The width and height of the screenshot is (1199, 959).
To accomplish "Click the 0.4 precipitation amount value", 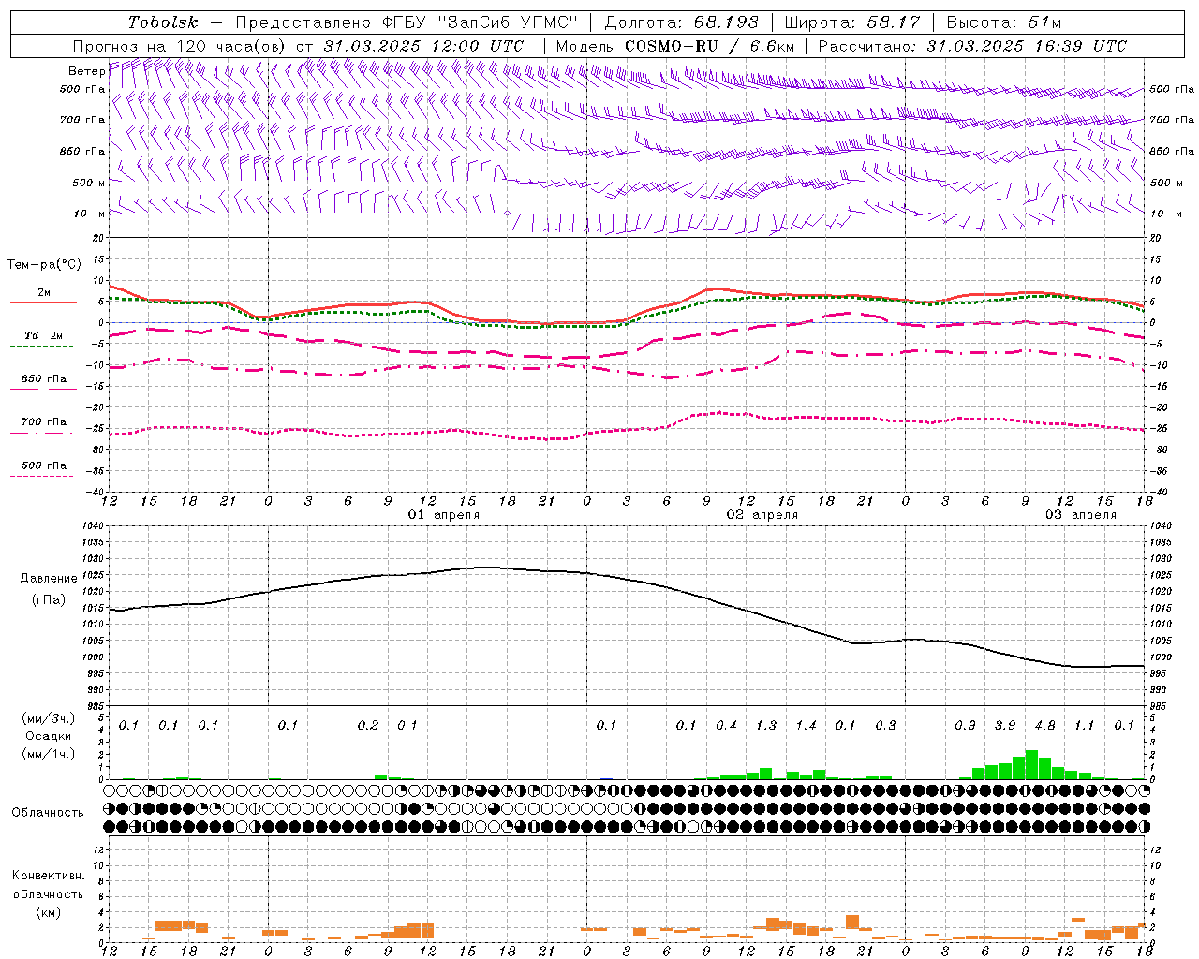I will click(726, 726).
